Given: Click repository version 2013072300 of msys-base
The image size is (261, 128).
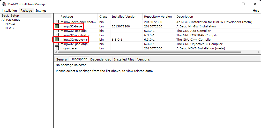Looking at the screenshot, I should pyautogui.click(x=153, y=48).
